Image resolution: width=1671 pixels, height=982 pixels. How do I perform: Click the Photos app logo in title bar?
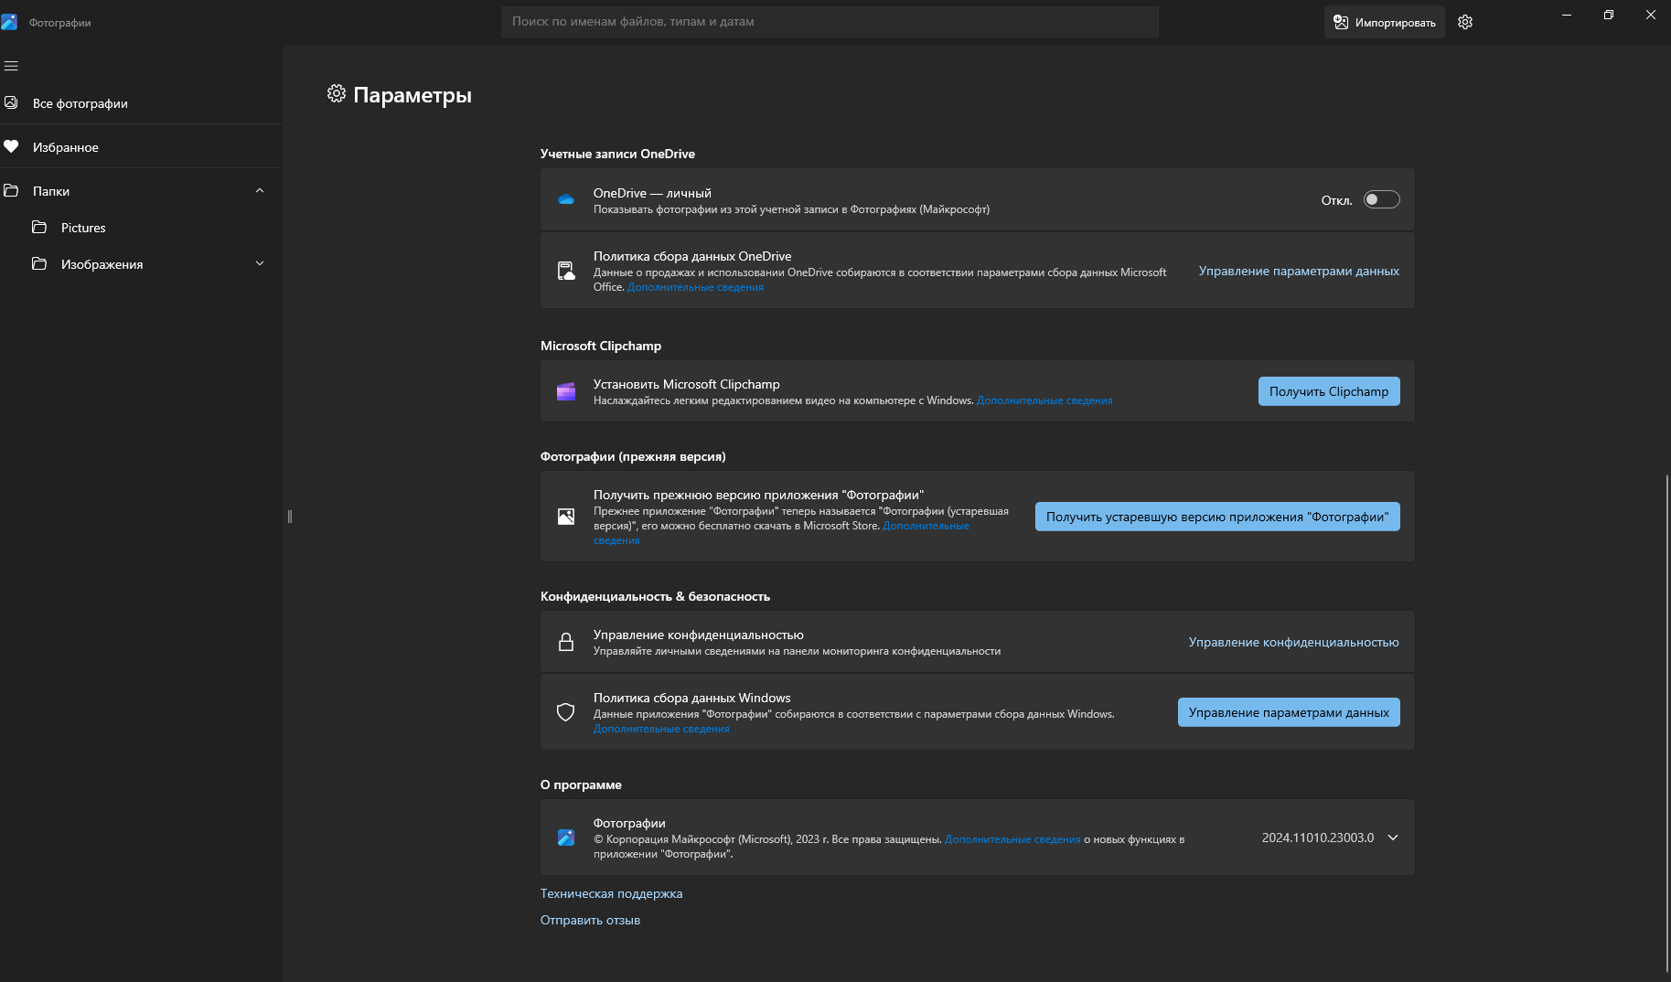9,22
